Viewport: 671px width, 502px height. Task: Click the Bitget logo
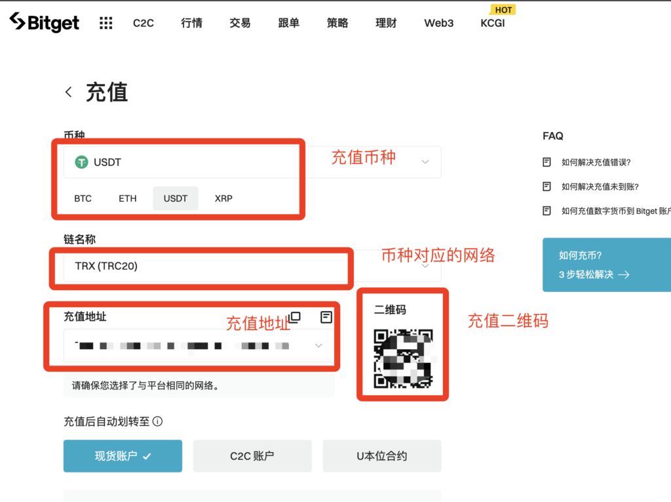(x=45, y=23)
